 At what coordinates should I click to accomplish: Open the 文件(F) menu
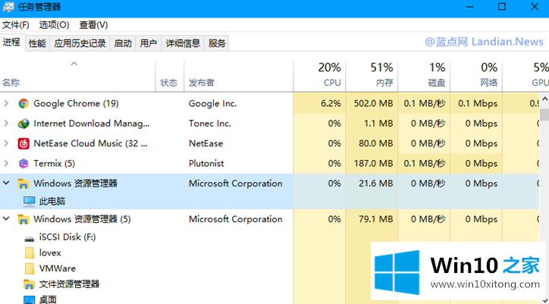(x=16, y=25)
